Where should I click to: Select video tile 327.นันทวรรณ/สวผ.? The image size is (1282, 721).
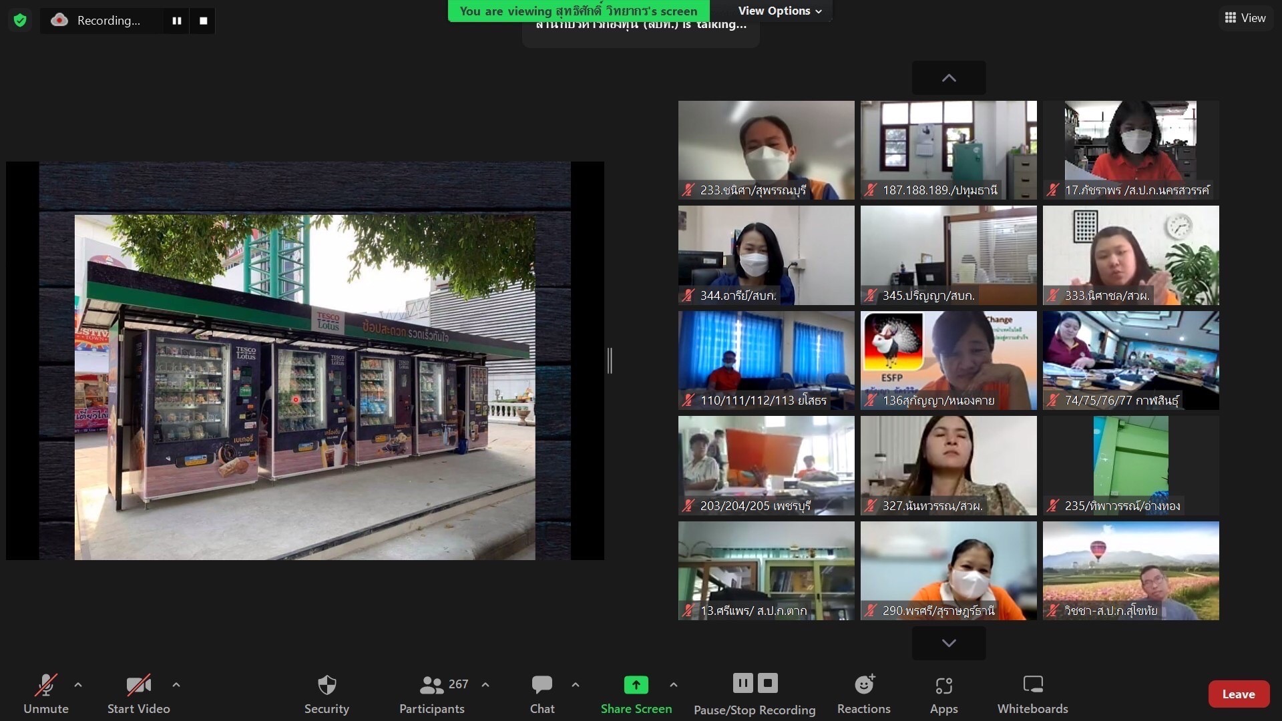pos(948,465)
